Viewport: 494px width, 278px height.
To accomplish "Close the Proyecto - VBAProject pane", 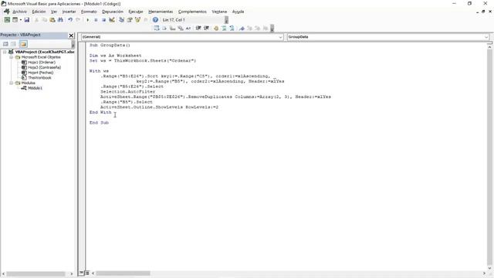I will 71,36.
